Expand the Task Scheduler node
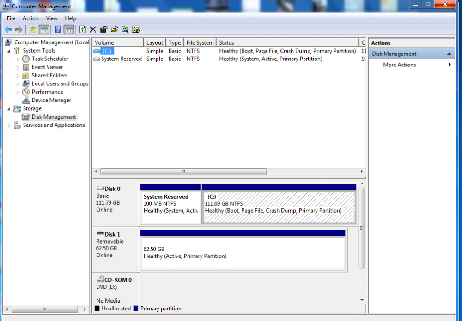The image size is (462, 321). coord(18,59)
